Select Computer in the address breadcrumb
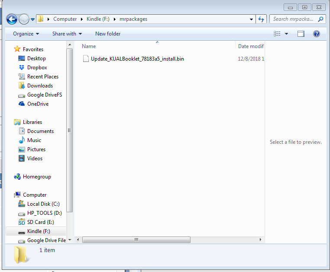The height and width of the screenshot is (272, 330). pos(65,19)
